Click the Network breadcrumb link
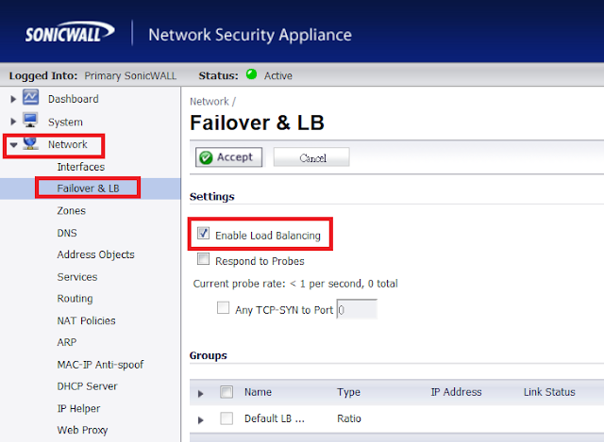 (209, 101)
